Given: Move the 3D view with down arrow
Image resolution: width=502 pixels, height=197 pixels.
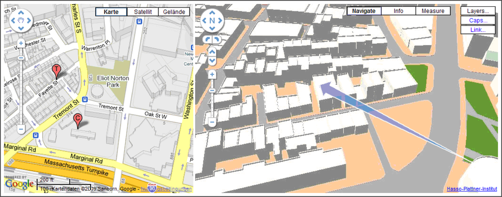Looking at the screenshot, I should click(212, 28).
